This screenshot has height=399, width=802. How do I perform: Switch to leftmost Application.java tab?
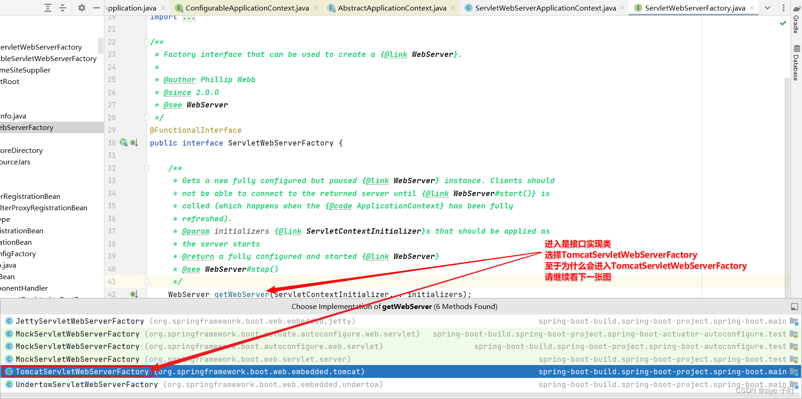pyautogui.click(x=131, y=8)
